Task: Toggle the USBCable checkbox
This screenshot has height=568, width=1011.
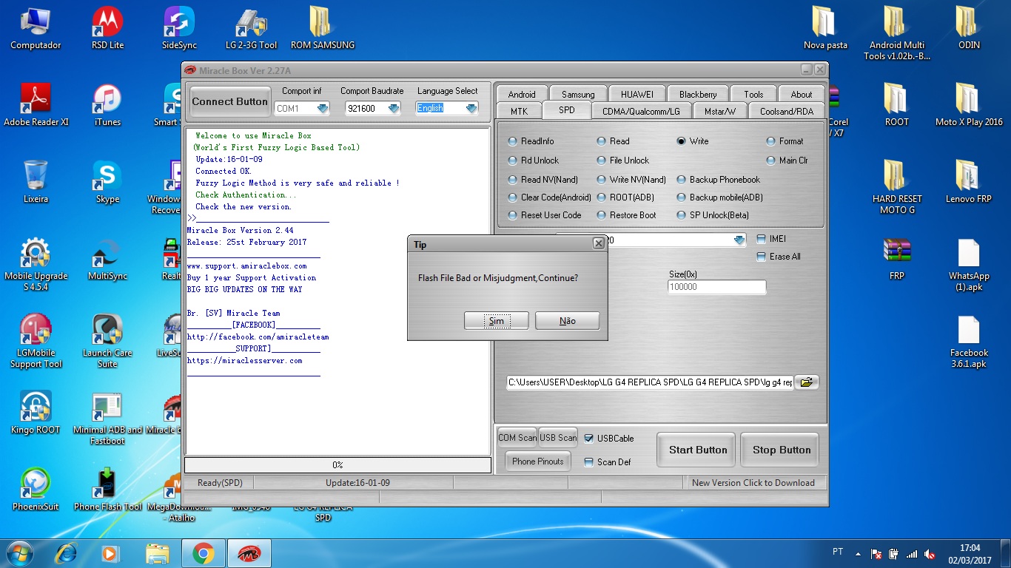Action: tap(589, 439)
